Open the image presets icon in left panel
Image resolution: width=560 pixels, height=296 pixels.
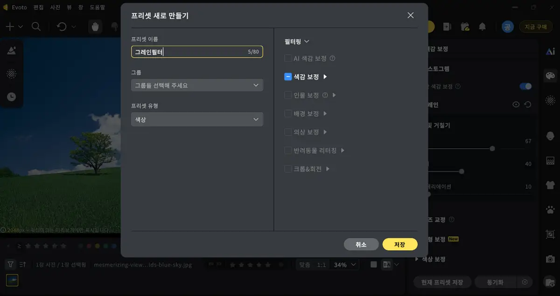pos(12,51)
